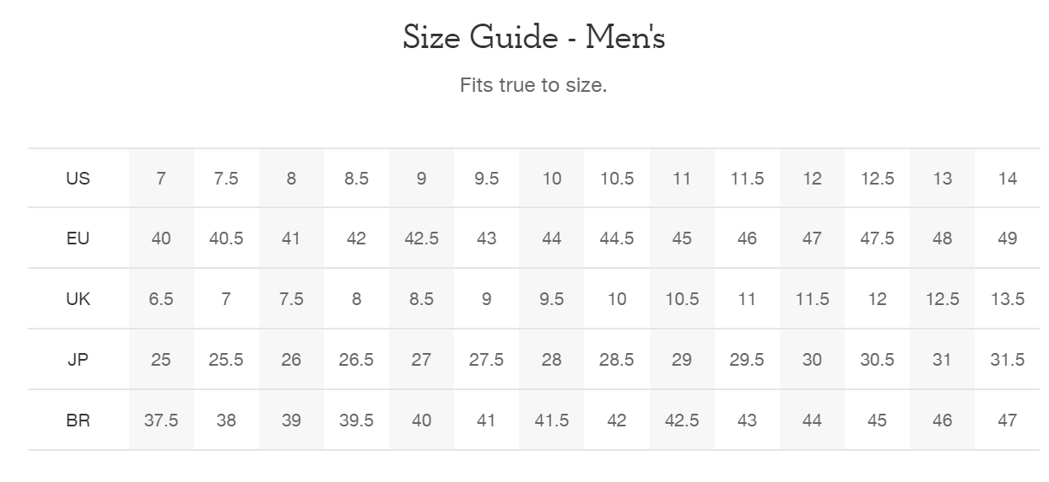Click the Size Guide - Men's heading
Viewport: 1049px width, 482px height.
(x=533, y=38)
